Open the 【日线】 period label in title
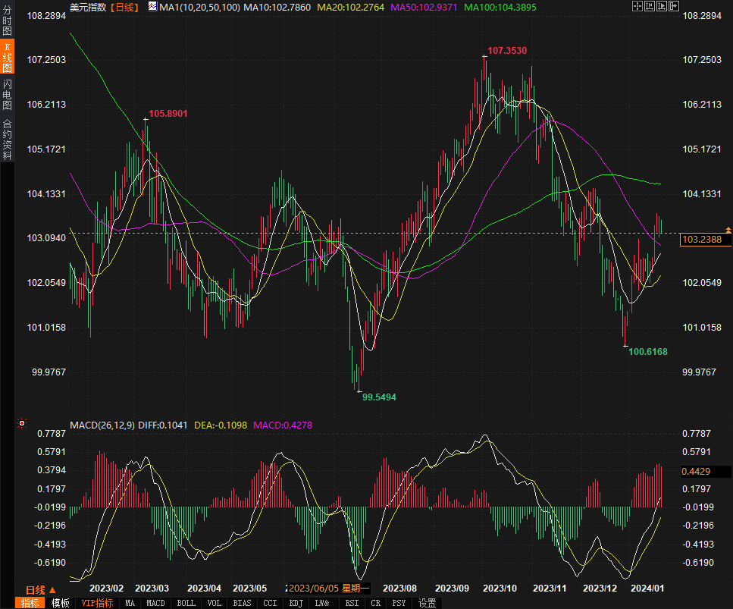The height and width of the screenshot is (609, 733). [x=124, y=7]
